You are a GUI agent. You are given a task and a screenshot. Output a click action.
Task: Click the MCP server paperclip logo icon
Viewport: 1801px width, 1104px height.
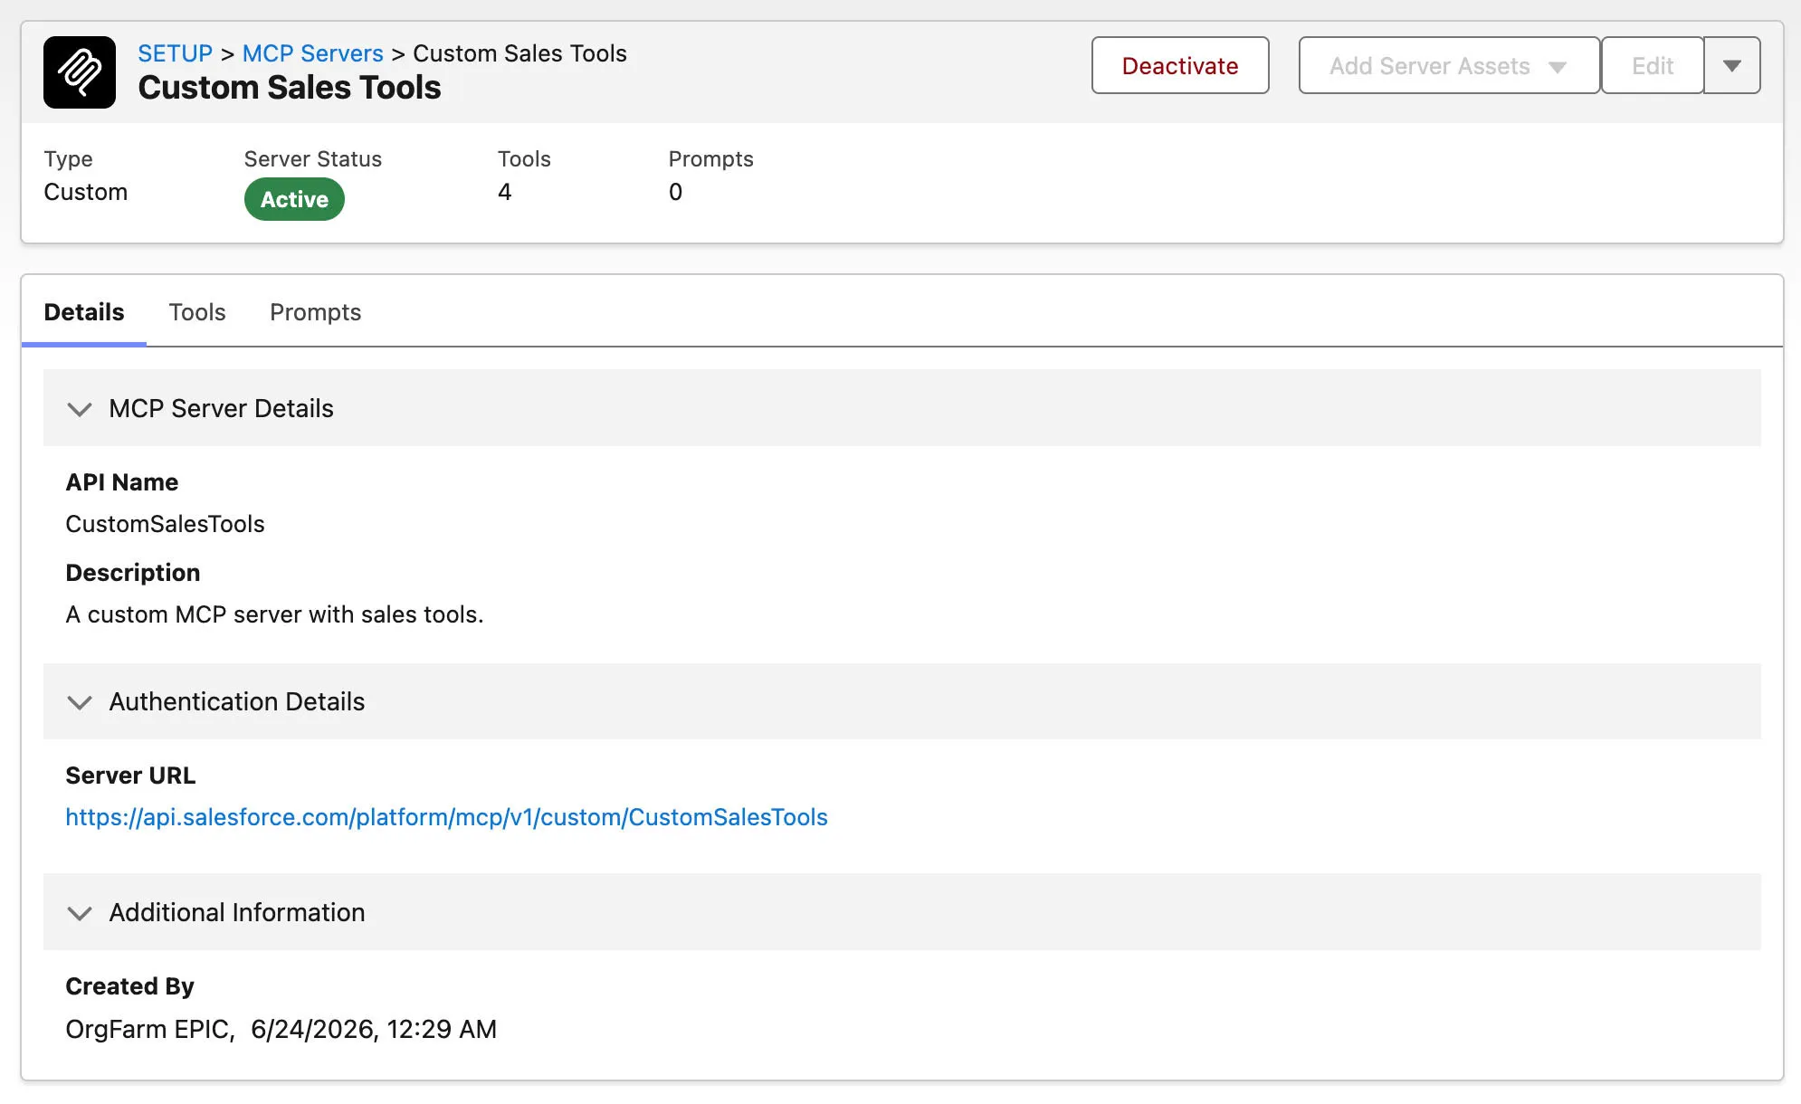[80, 72]
